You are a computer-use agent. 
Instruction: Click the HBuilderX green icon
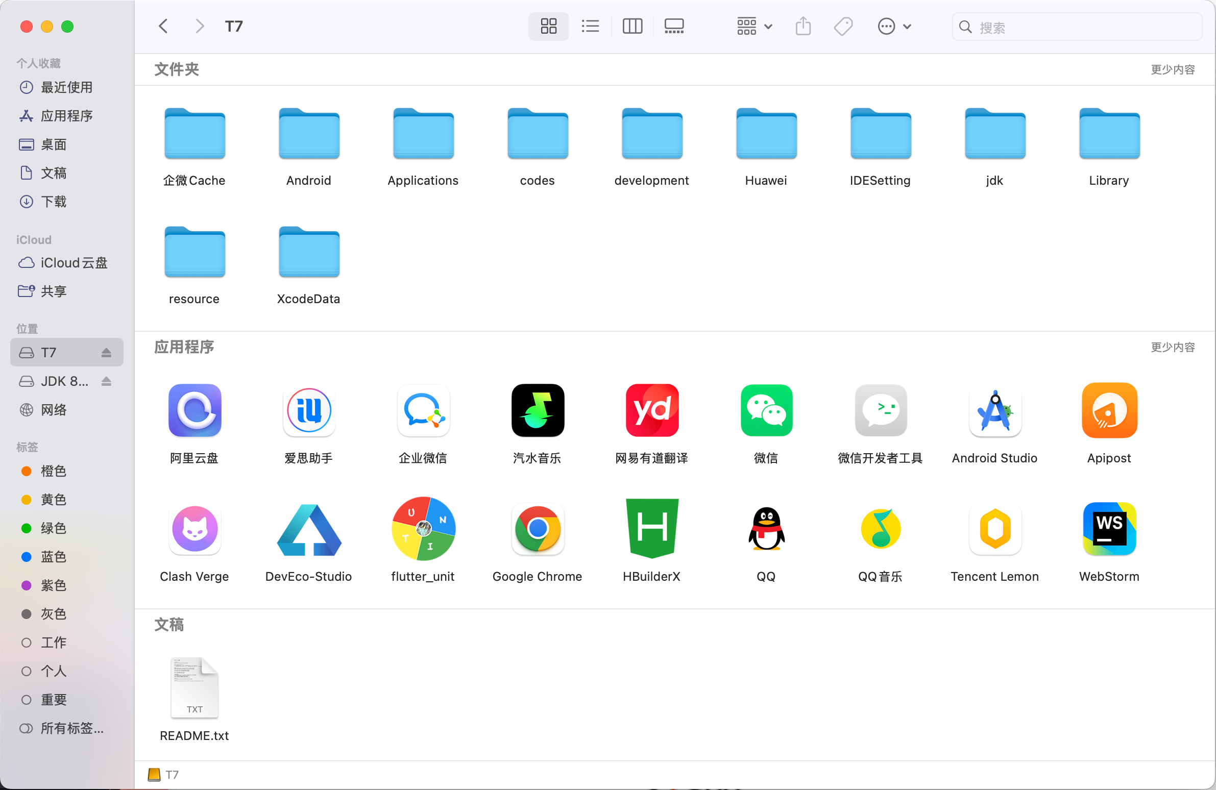651,529
